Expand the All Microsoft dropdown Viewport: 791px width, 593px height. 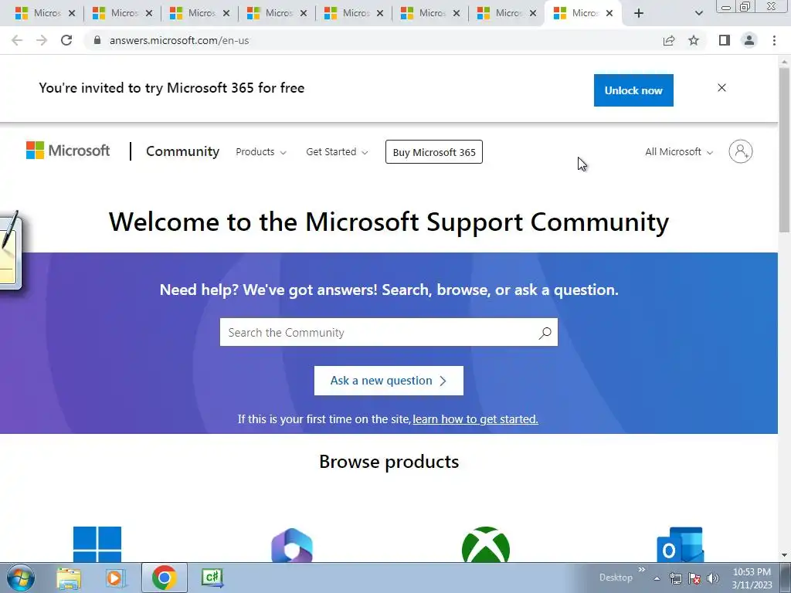point(679,152)
